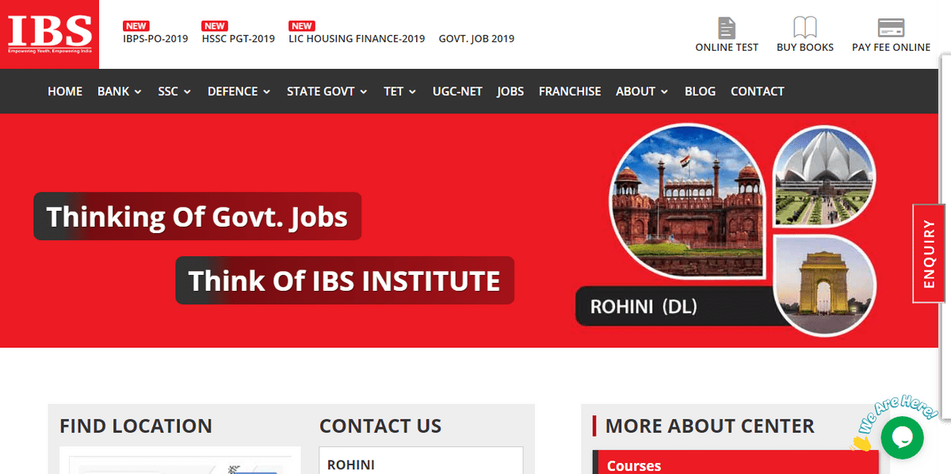Open the IBPS-PO-2019 link

[155, 38]
